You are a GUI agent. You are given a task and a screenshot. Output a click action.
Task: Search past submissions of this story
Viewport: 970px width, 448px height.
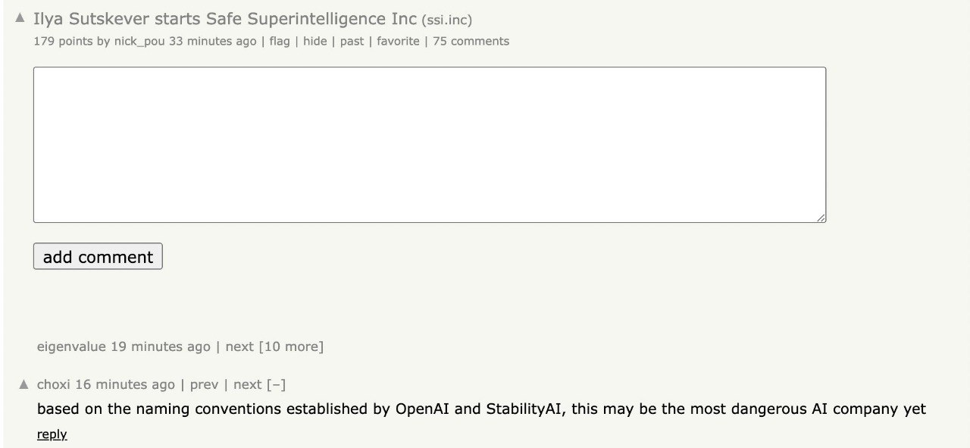pyautogui.click(x=352, y=41)
